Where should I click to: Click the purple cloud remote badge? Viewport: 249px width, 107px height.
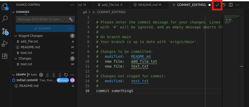72,80
